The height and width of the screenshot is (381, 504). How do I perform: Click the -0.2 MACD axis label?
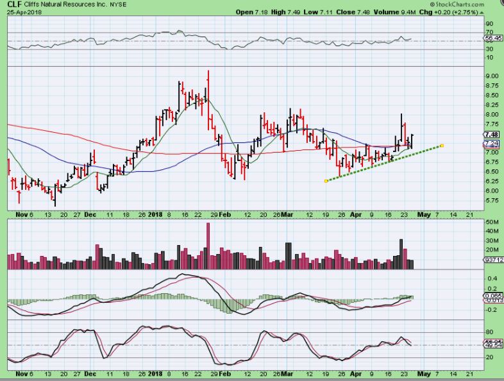tap(491, 310)
